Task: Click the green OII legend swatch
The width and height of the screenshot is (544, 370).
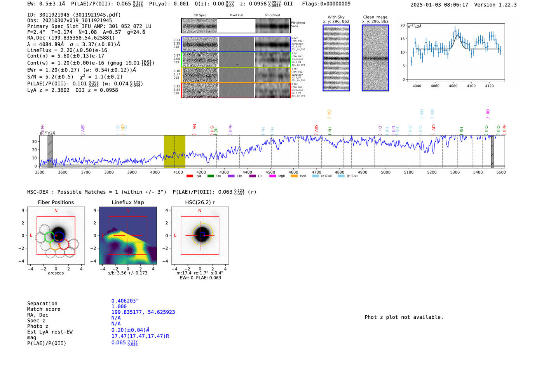Action: coord(211,176)
